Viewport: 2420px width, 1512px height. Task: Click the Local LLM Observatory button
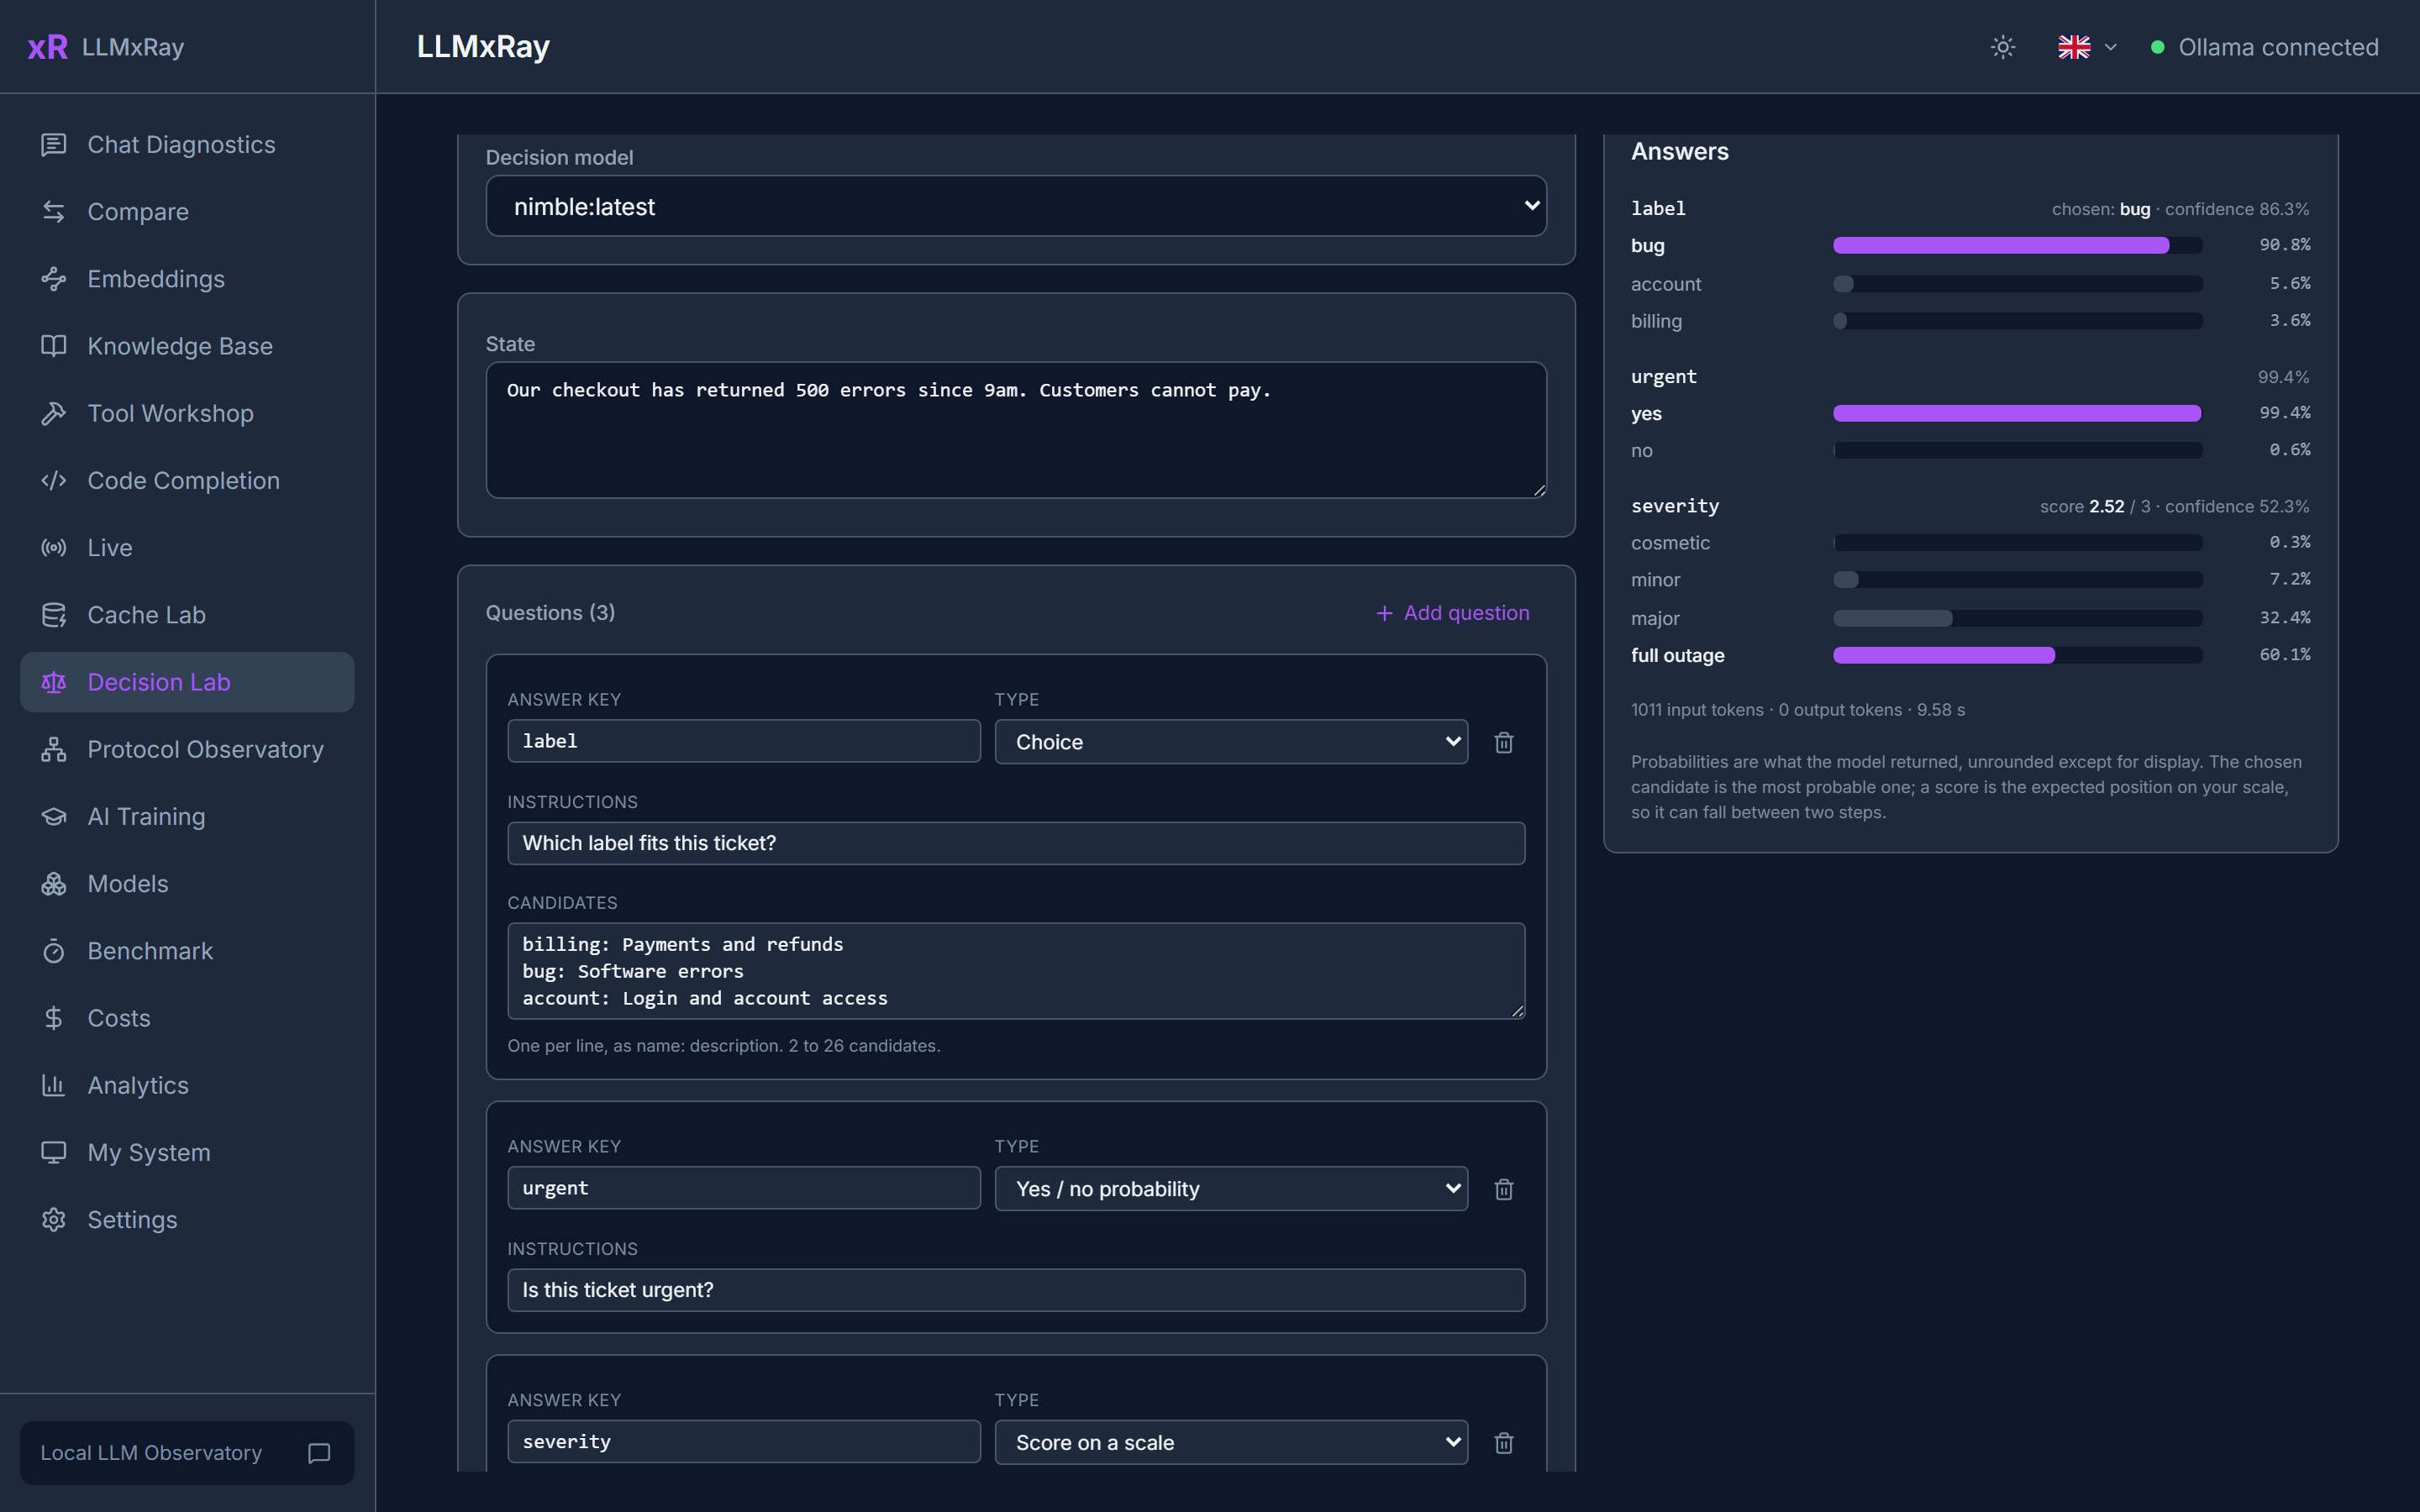point(187,1453)
